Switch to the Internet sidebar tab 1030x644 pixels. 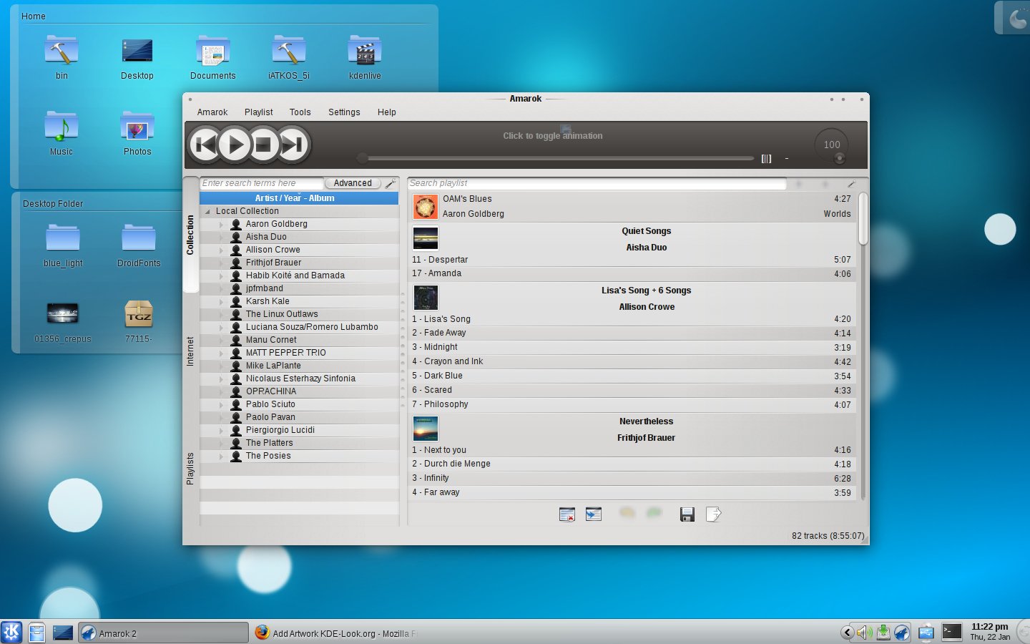coord(190,351)
